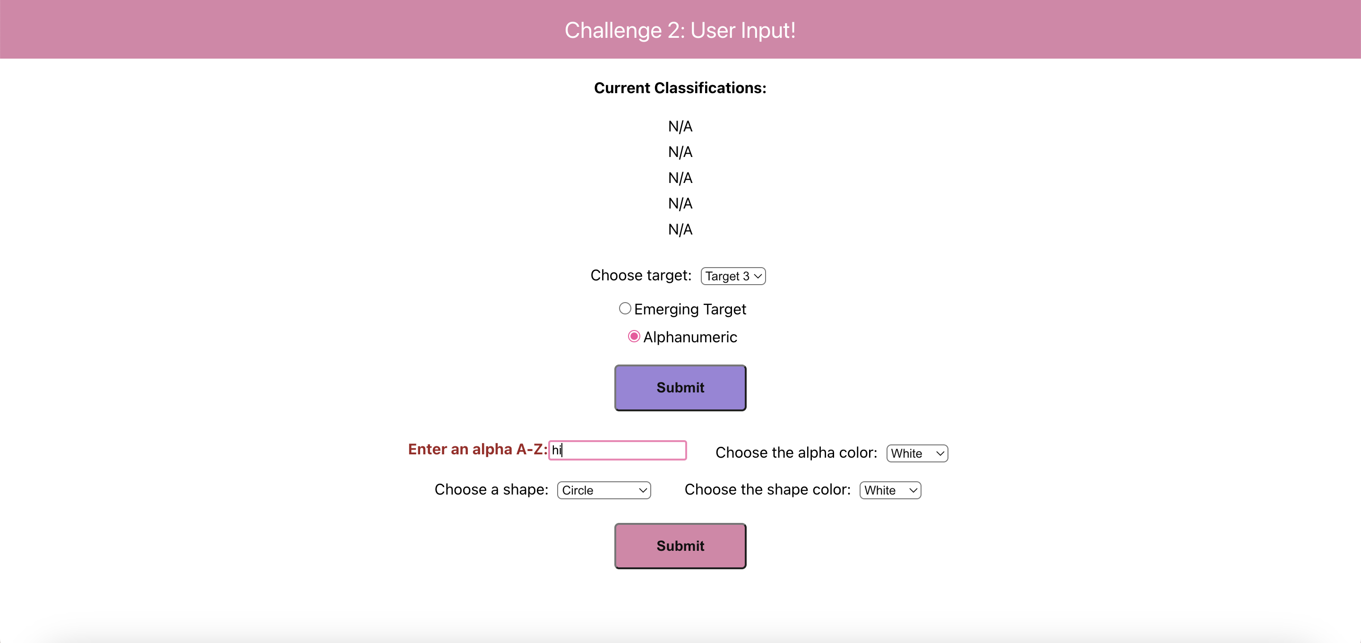Click inside the alpha A-Z text field
This screenshot has width=1361, height=643.
pos(617,450)
